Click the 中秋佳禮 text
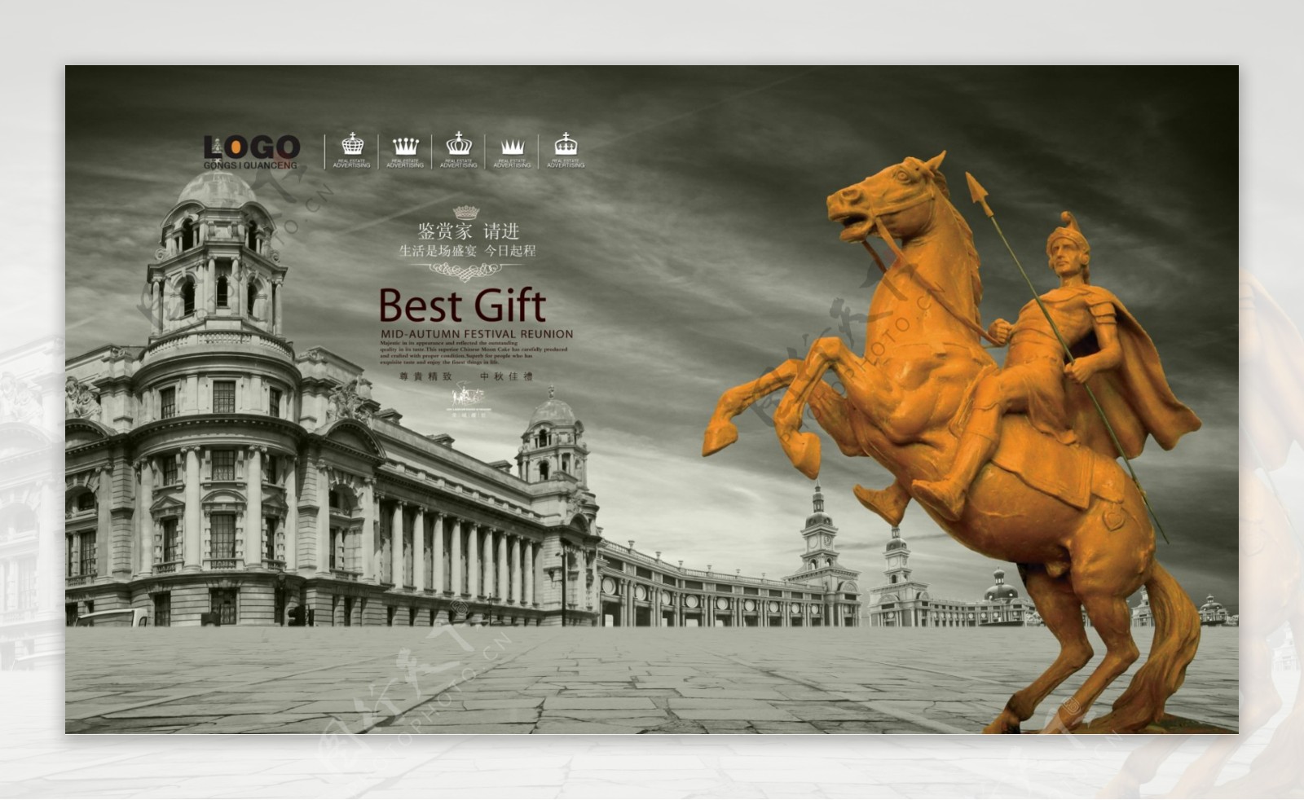Screen dimensions: 1304x800 (506, 376)
